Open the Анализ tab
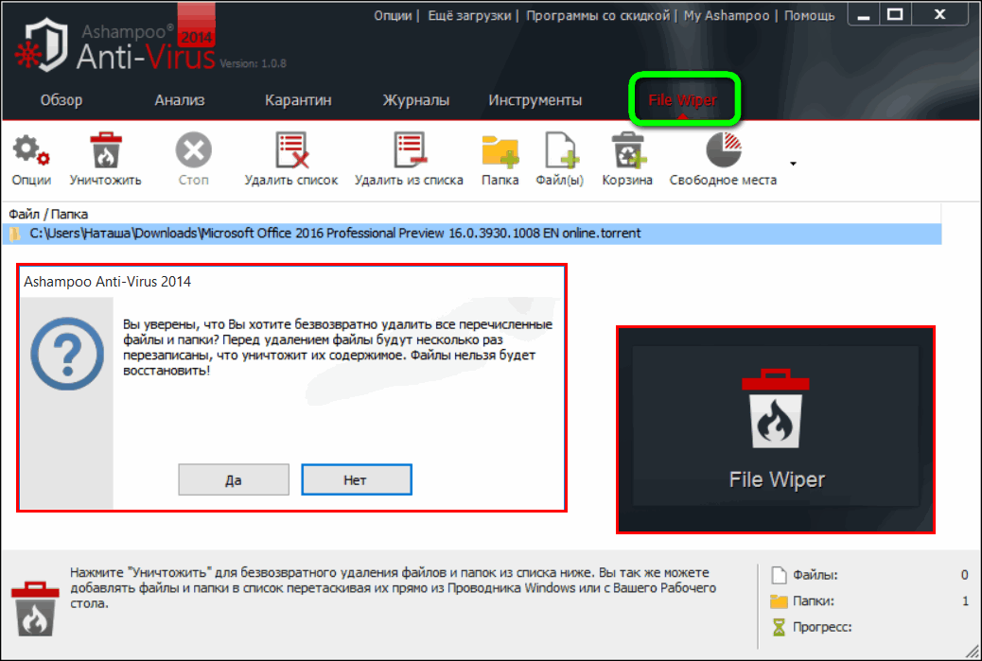Screen dimensions: 982x661 (180, 100)
